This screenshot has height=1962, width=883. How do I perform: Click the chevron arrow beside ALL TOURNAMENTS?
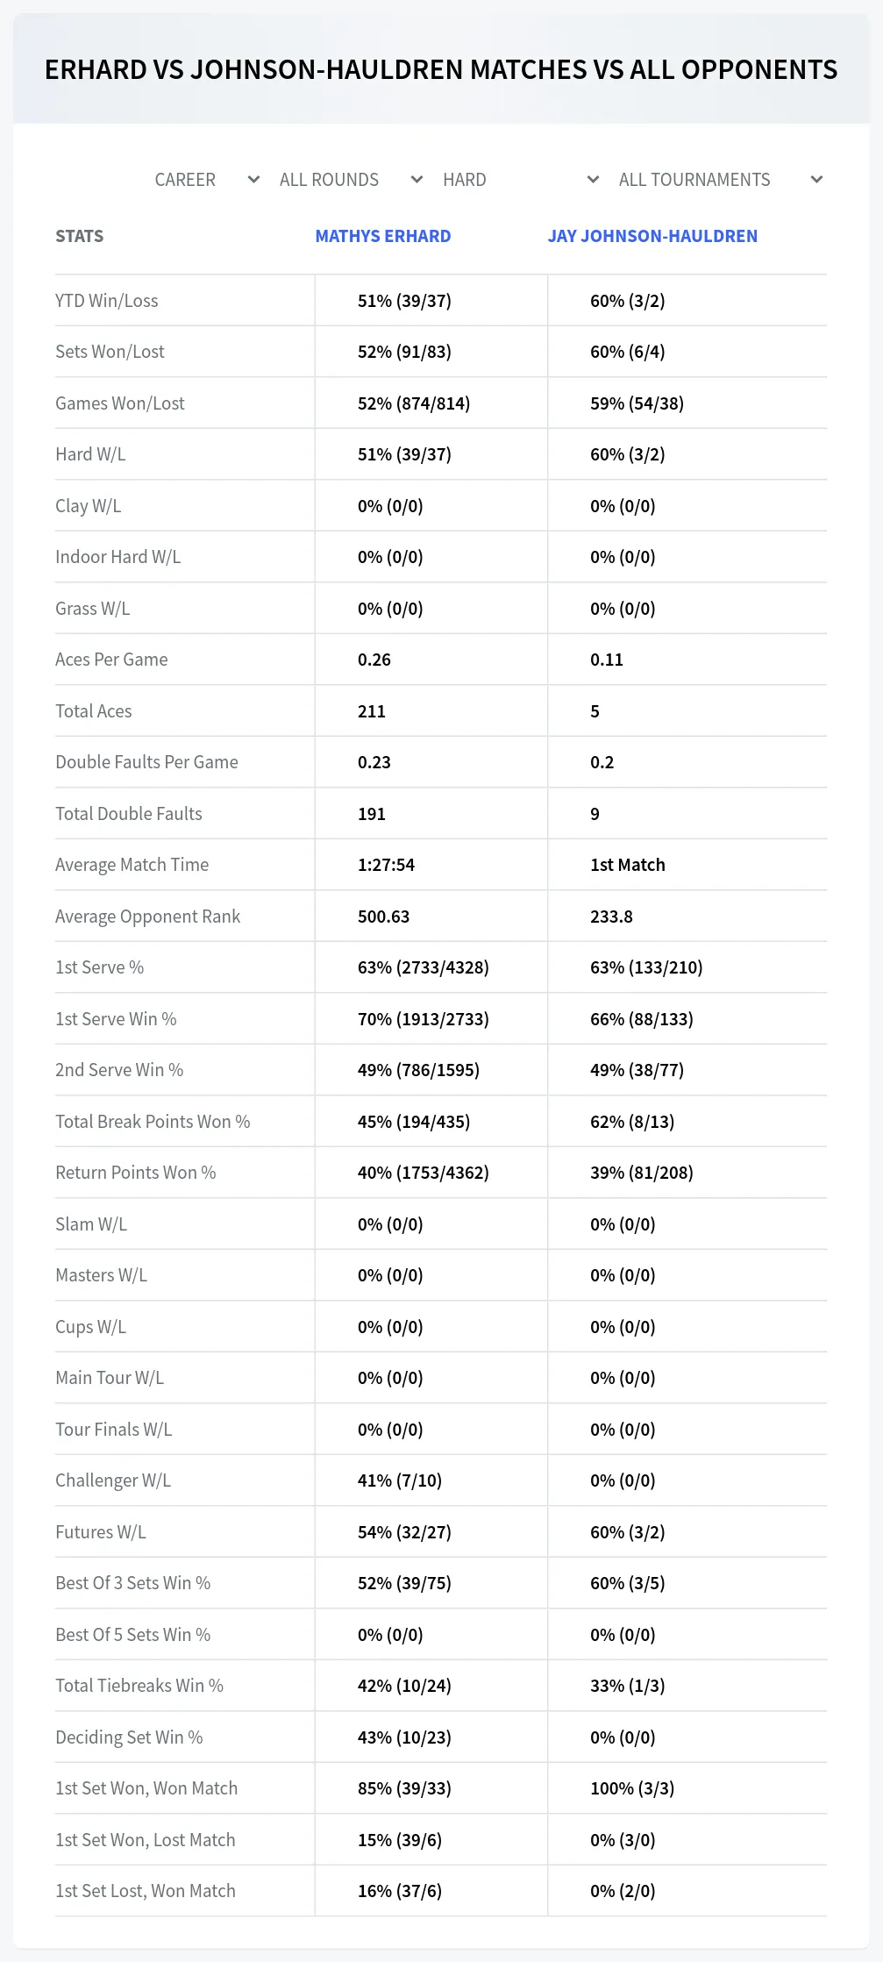(x=816, y=180)
